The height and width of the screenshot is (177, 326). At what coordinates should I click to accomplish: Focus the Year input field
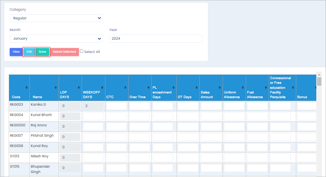156,39
